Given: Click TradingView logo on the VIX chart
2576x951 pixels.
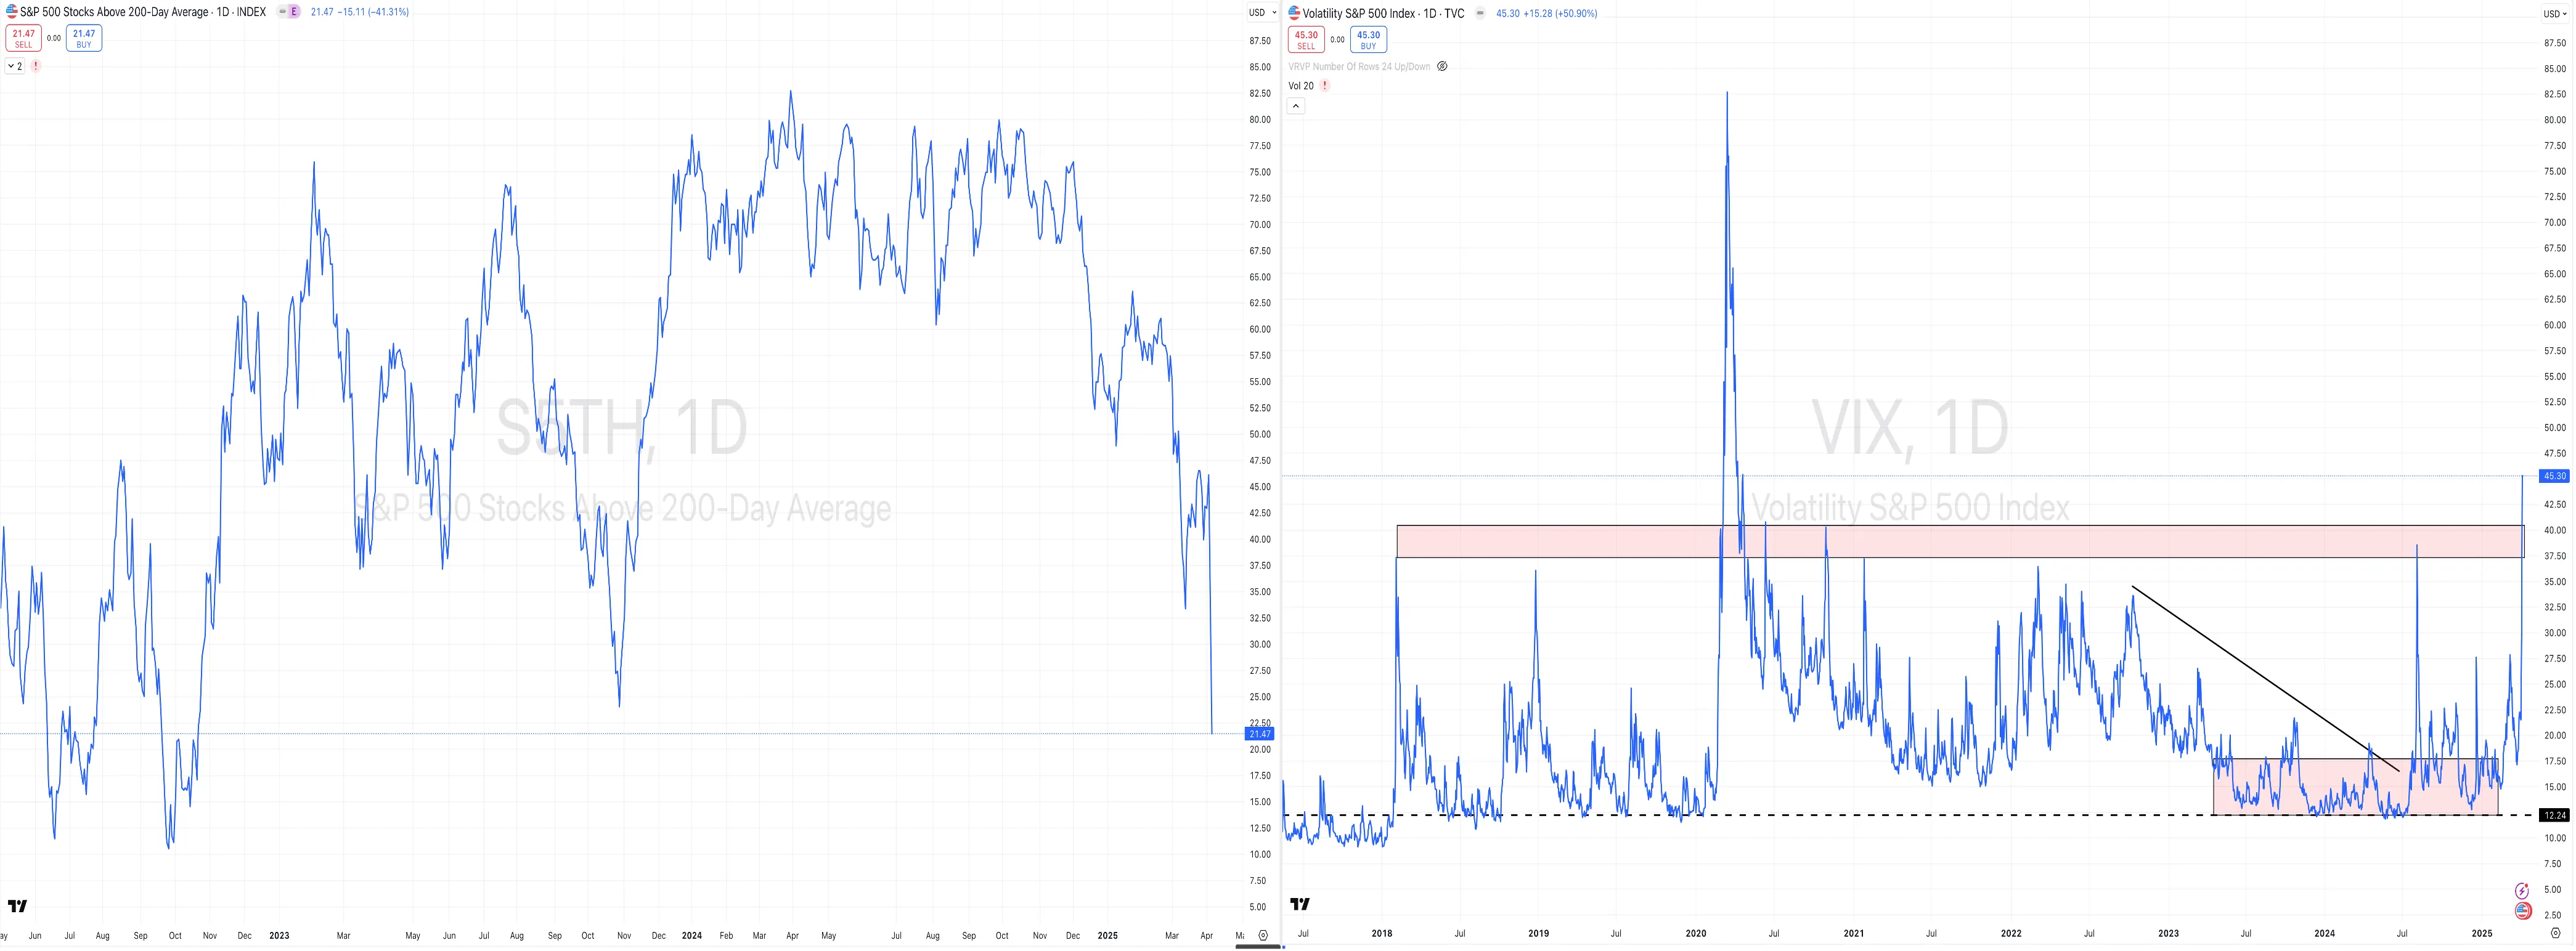Looking at the screenshot, I should 1300,904.
